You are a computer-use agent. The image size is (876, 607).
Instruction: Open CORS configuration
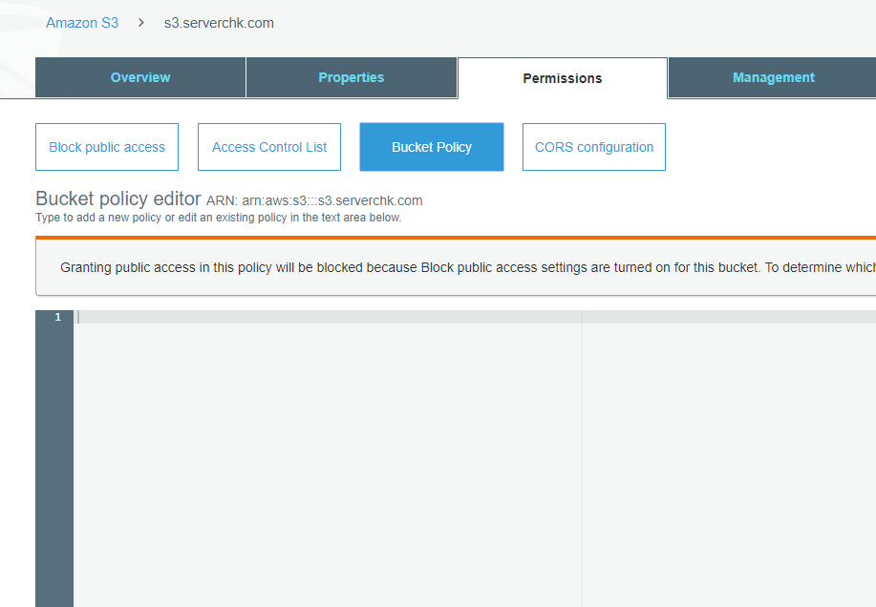[x=594, y=147]
